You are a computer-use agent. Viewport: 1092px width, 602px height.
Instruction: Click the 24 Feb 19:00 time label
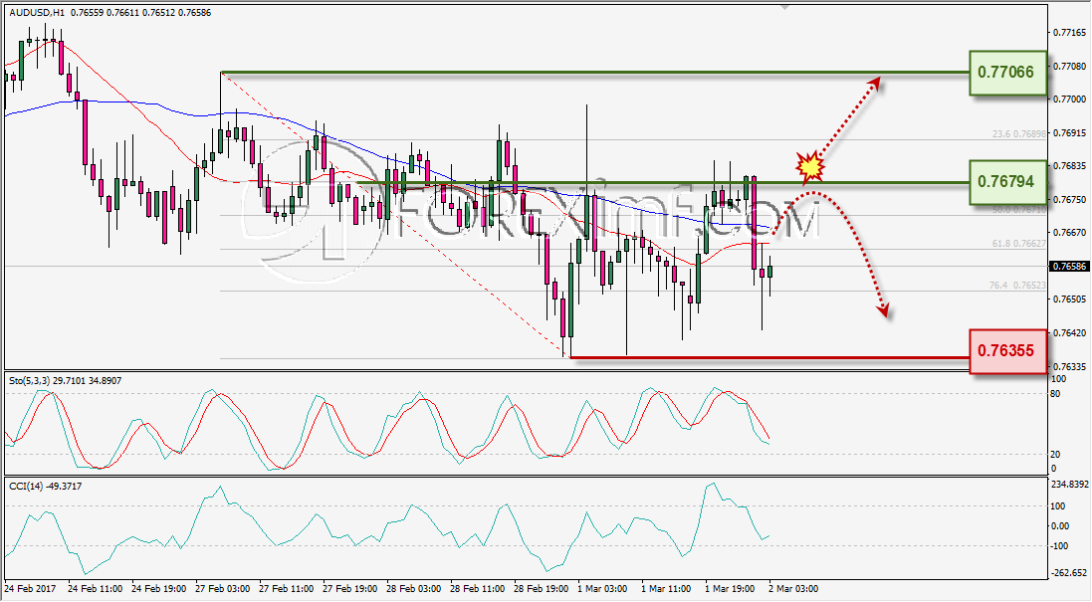(x=159, y=589)
